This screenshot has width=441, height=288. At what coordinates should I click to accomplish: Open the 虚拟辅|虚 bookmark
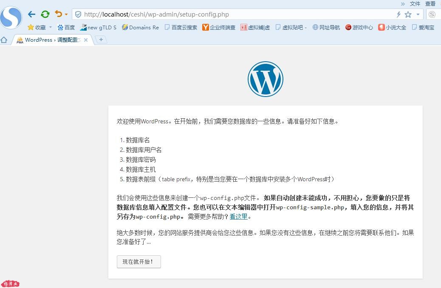255,27
